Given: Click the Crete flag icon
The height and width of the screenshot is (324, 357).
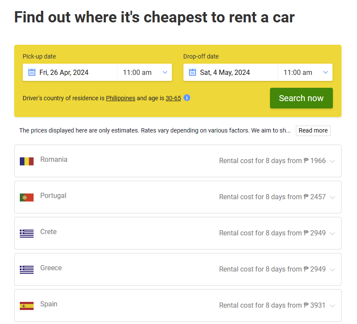Looking at the screenshot, I should coord(27,234).
